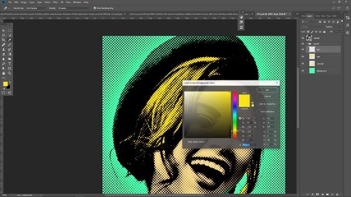
Task: Open the layer blend mode dropdown
Action: tap(313, 27)
